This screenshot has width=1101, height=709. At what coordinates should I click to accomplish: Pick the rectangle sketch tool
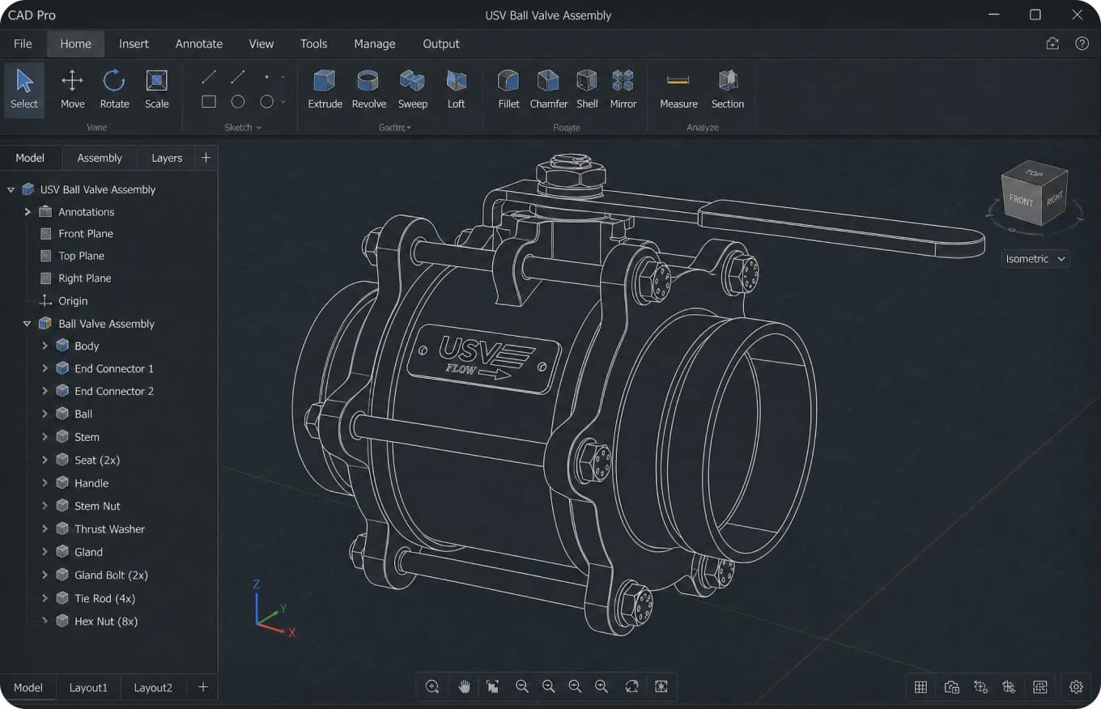point(209,102)
